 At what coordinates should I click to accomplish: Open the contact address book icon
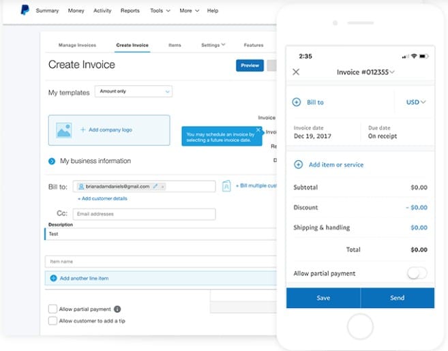point(226,186)
